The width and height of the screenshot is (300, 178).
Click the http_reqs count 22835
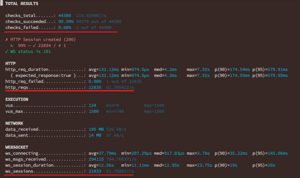[95, 88]
